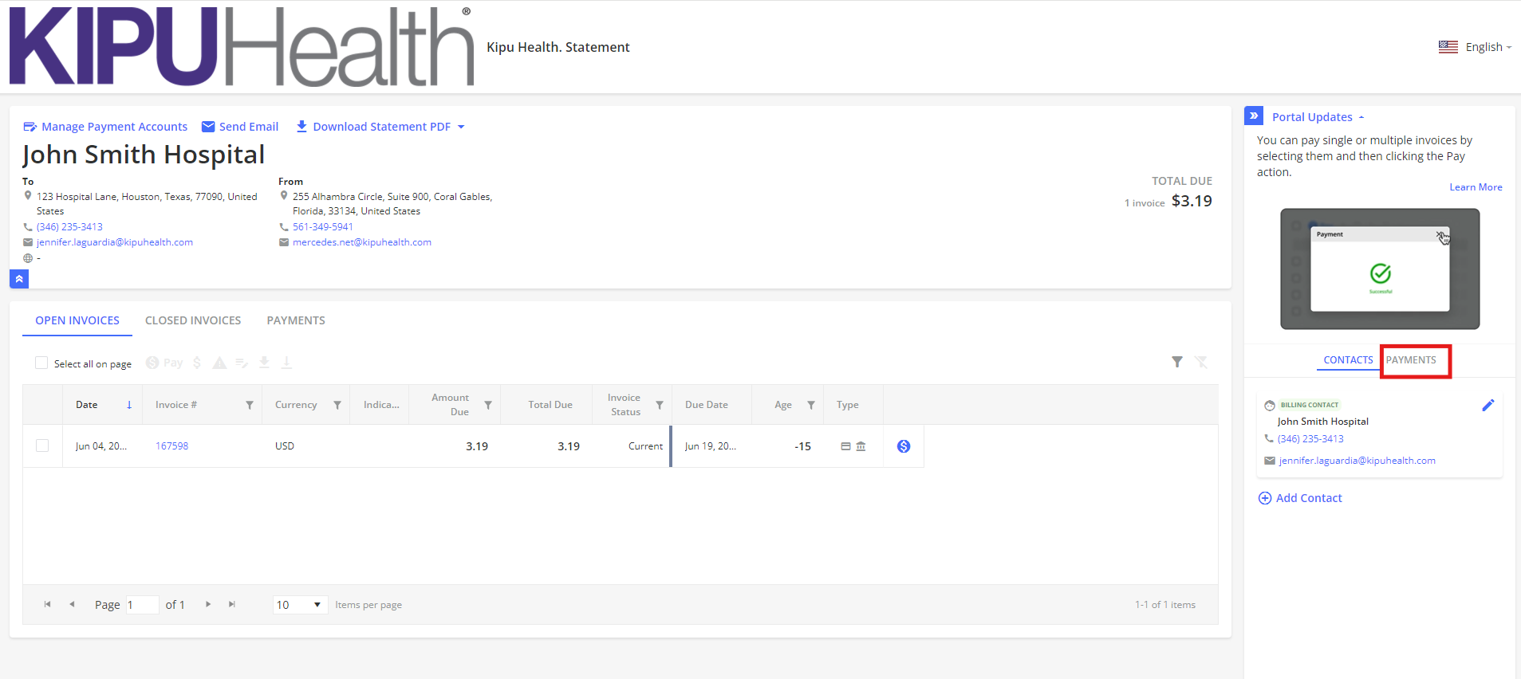Click the Learn More link
The width and height of the screenshot is (1521, 679).
pyautogui.click(x=1476, y=187)
